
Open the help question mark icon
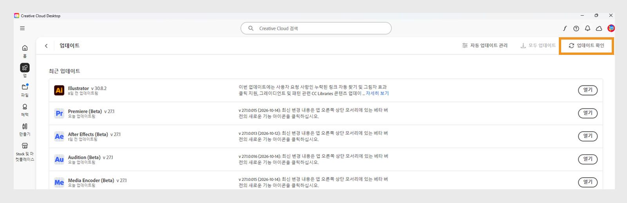pos(576,28)
